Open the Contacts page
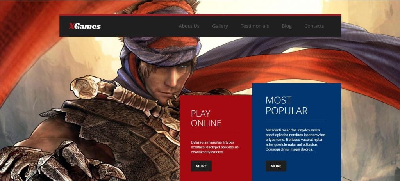The image size is (400, 181). click(x=314, y=26)
